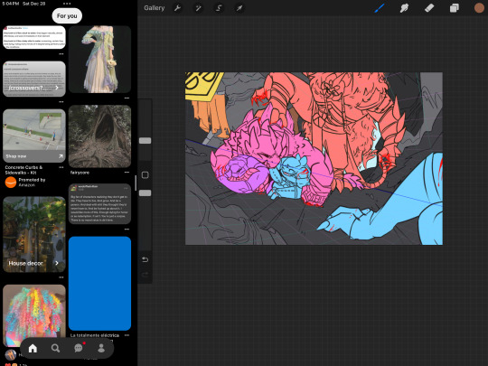Open the Actions wrench menu

point(177,8)
